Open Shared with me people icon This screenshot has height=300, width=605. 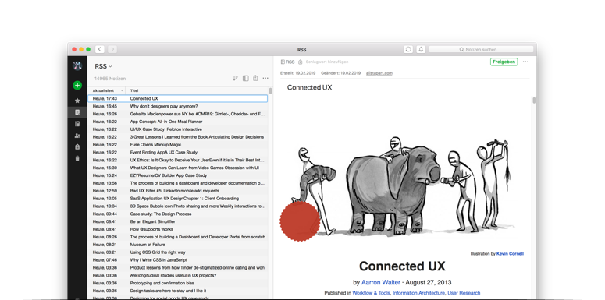coord(77,136)
